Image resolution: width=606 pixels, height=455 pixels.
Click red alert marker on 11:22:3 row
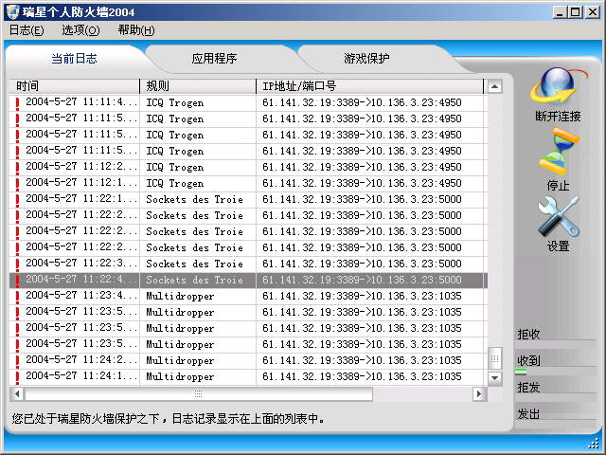[x=17, y=264]
